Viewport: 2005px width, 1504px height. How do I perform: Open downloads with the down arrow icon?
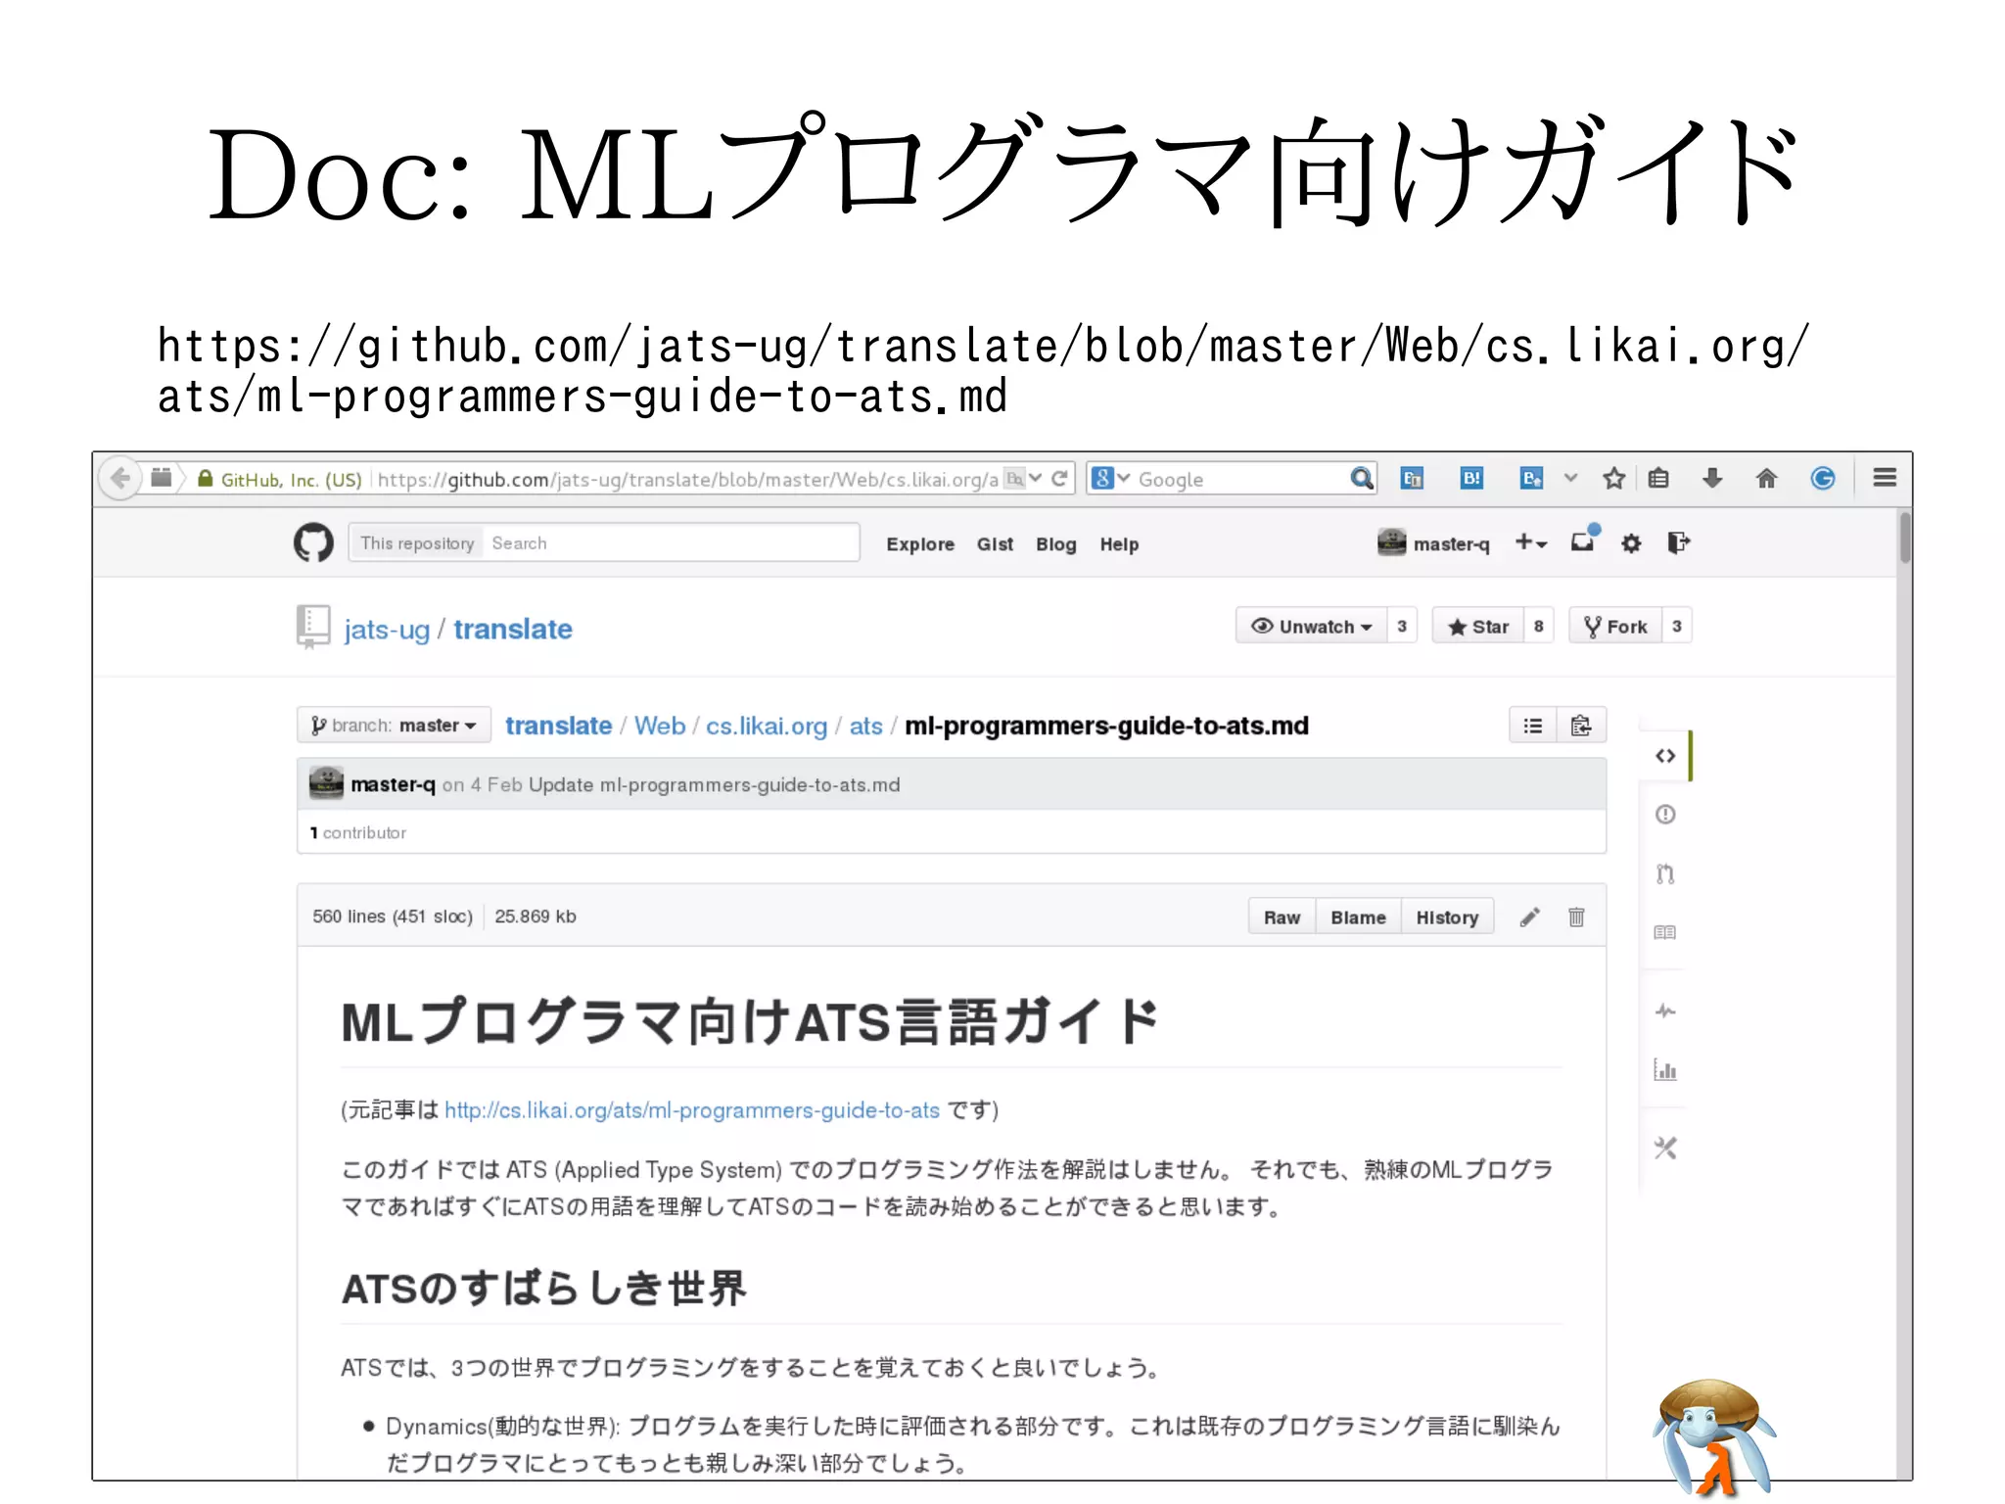tap(1712, 478)
